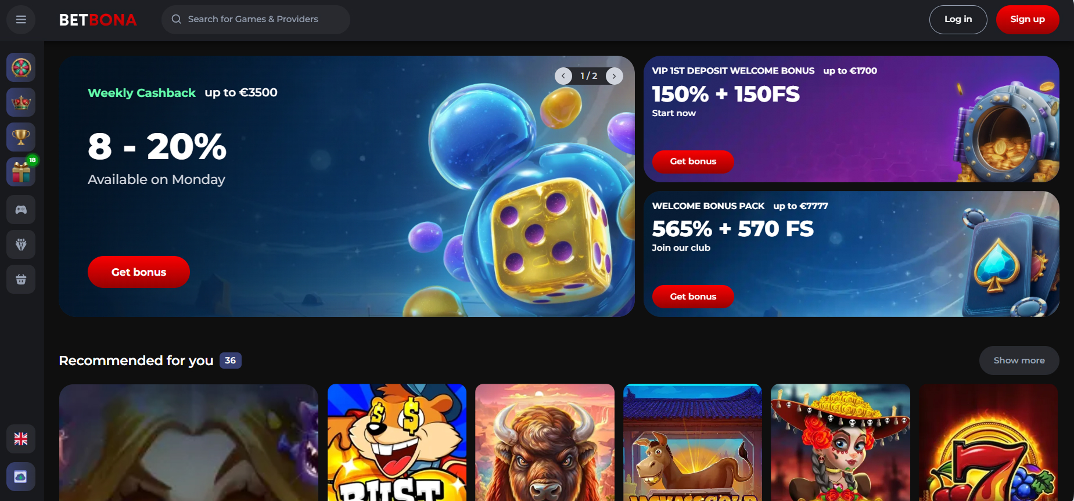Viewport: 1074px width, 501px height.
Task: Go to the previous banner slide
Action: coord(563,76)
